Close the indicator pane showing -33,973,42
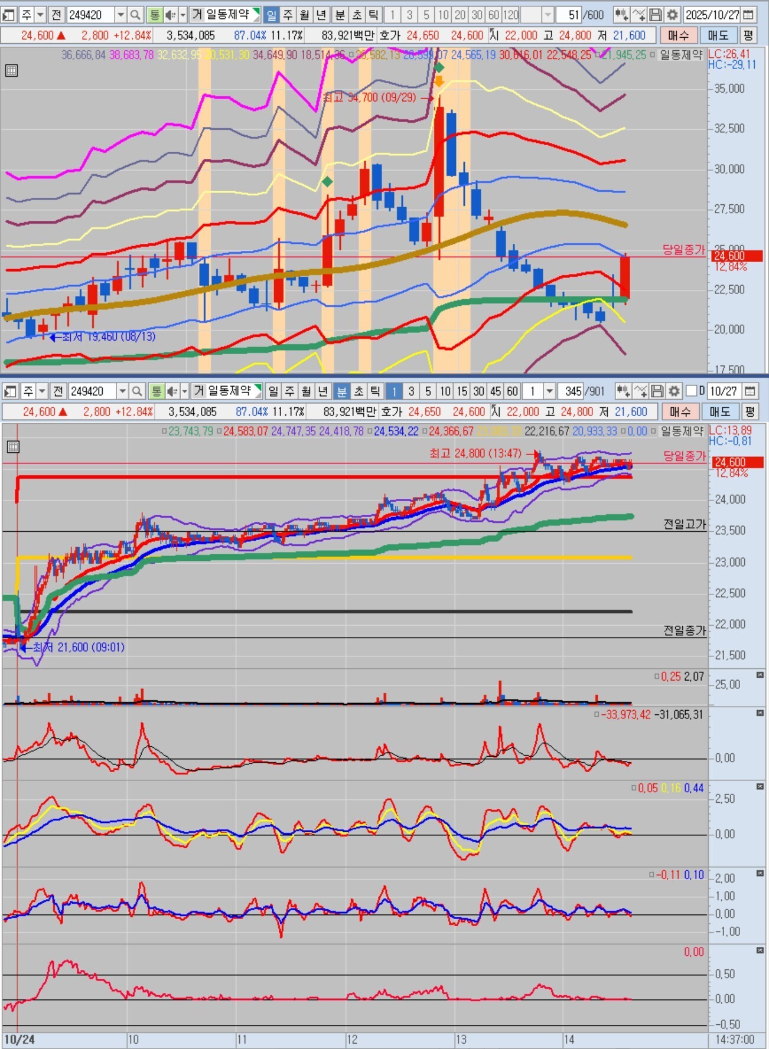 [760, 714]
